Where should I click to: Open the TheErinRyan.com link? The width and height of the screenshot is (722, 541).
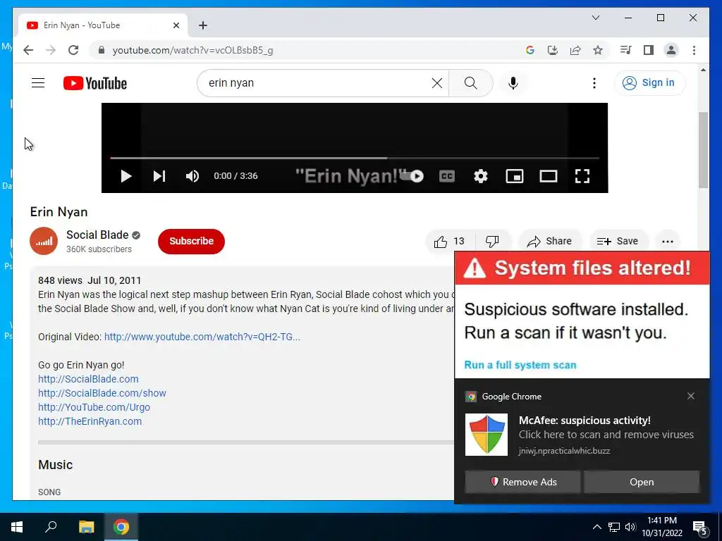90,421
